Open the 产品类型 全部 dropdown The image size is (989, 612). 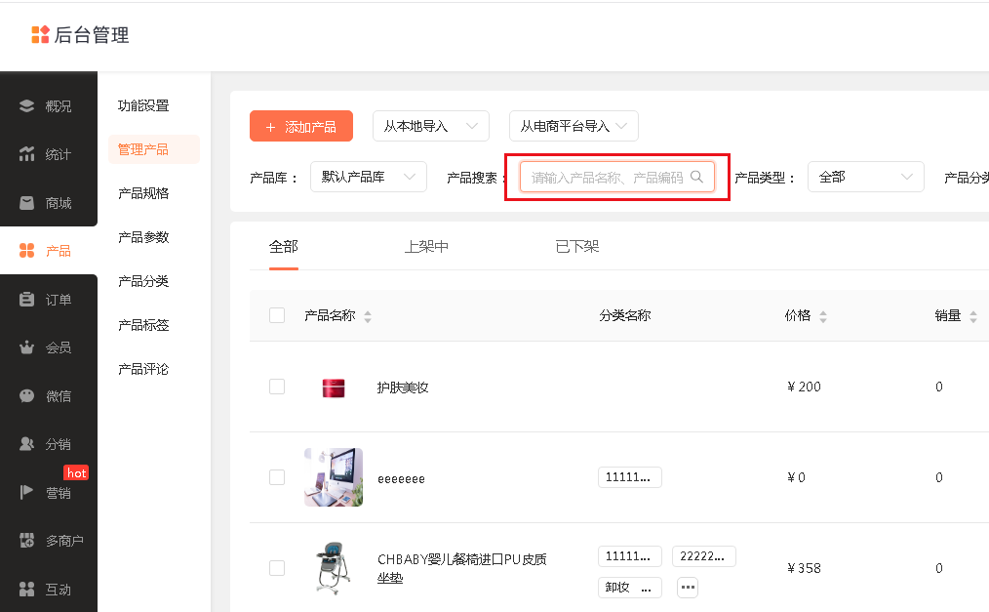866,177
